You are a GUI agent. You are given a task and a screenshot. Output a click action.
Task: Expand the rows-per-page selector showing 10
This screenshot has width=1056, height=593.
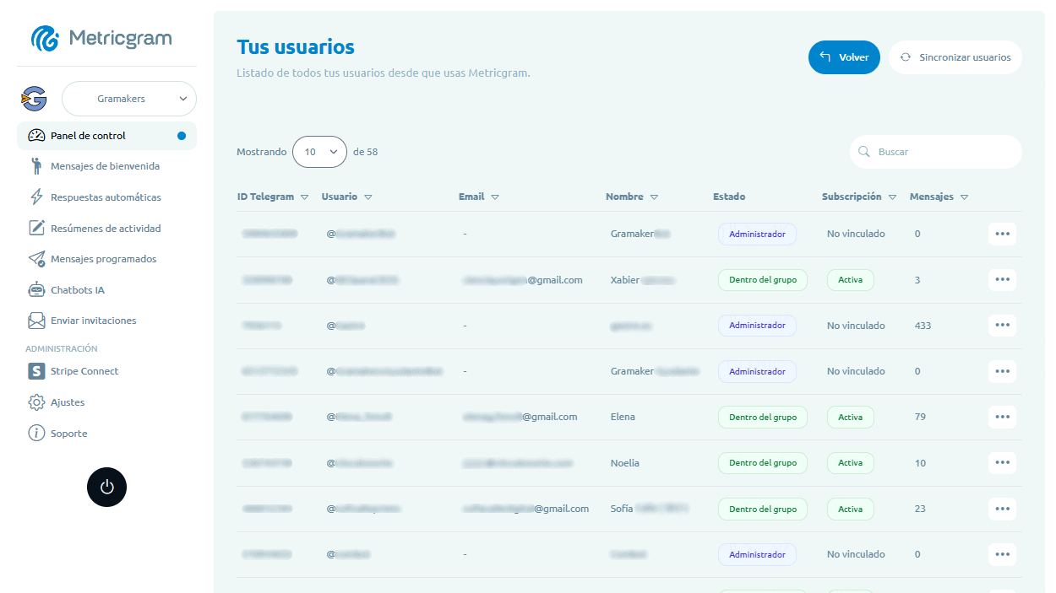tap(319, 152)
